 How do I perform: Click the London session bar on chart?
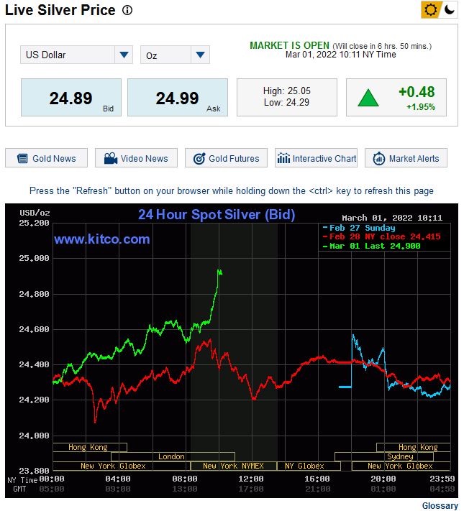[173, 456]
